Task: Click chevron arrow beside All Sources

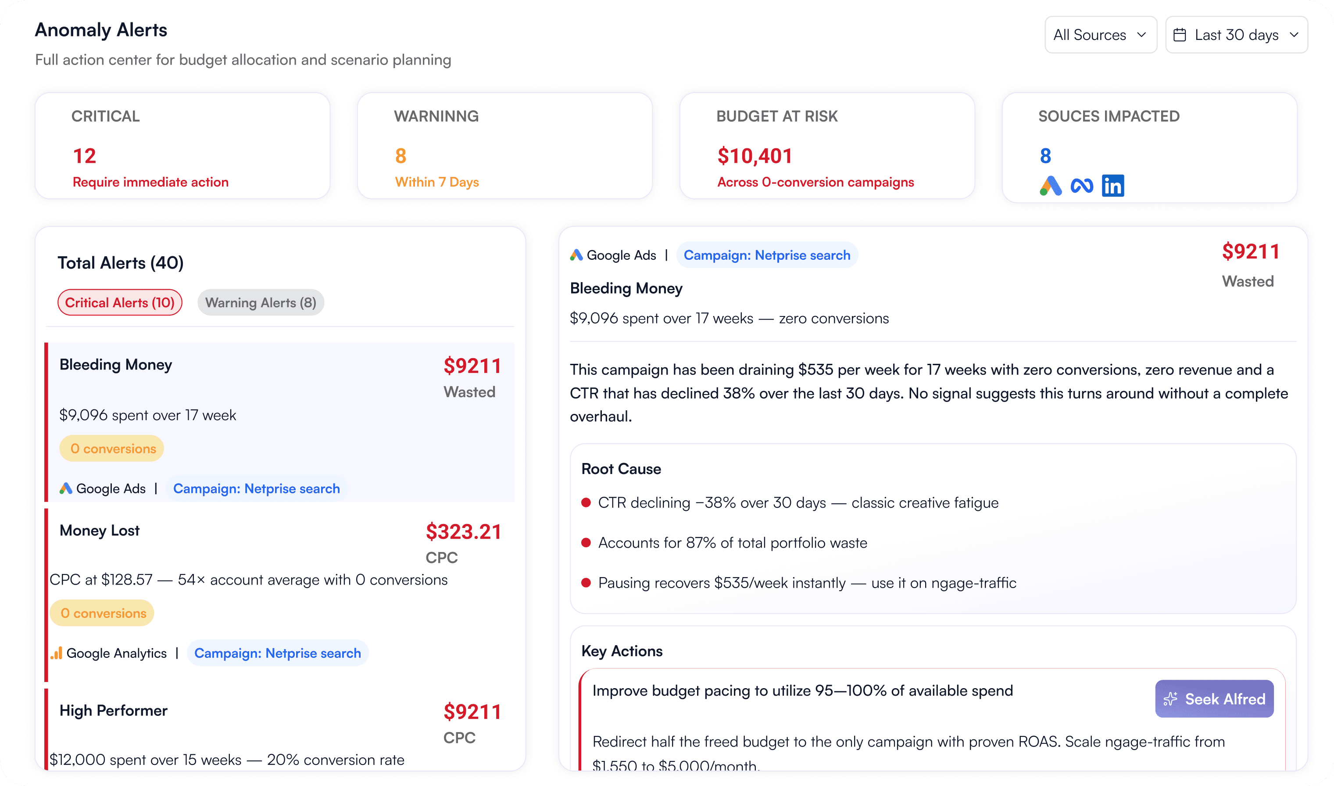Action: [1142, 35]
